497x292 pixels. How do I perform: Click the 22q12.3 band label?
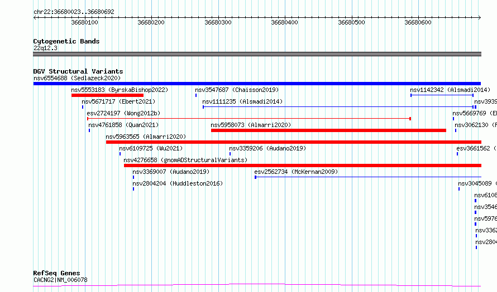[x=45, y=48]
